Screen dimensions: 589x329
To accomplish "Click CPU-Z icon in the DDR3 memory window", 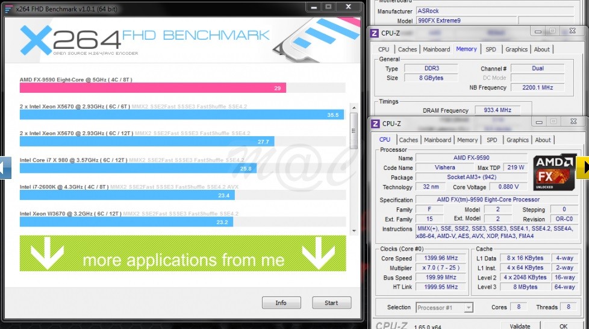I will click(x=374, y=33).
